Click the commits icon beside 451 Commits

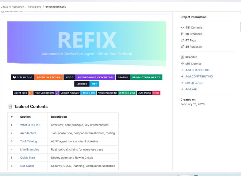(x=182, y=28)
